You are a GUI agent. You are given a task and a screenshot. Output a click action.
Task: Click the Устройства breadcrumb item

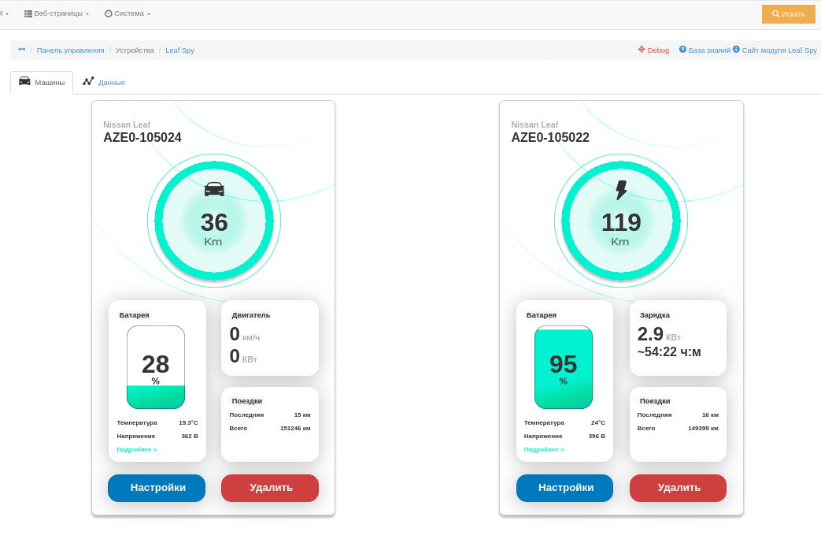[135, 50]
